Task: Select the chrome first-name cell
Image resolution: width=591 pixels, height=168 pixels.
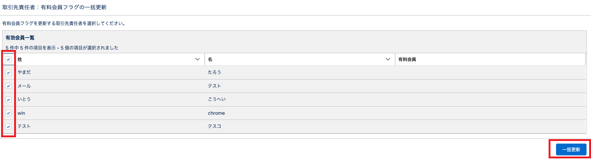Action: pyautogui.click(x=216, y=113)
